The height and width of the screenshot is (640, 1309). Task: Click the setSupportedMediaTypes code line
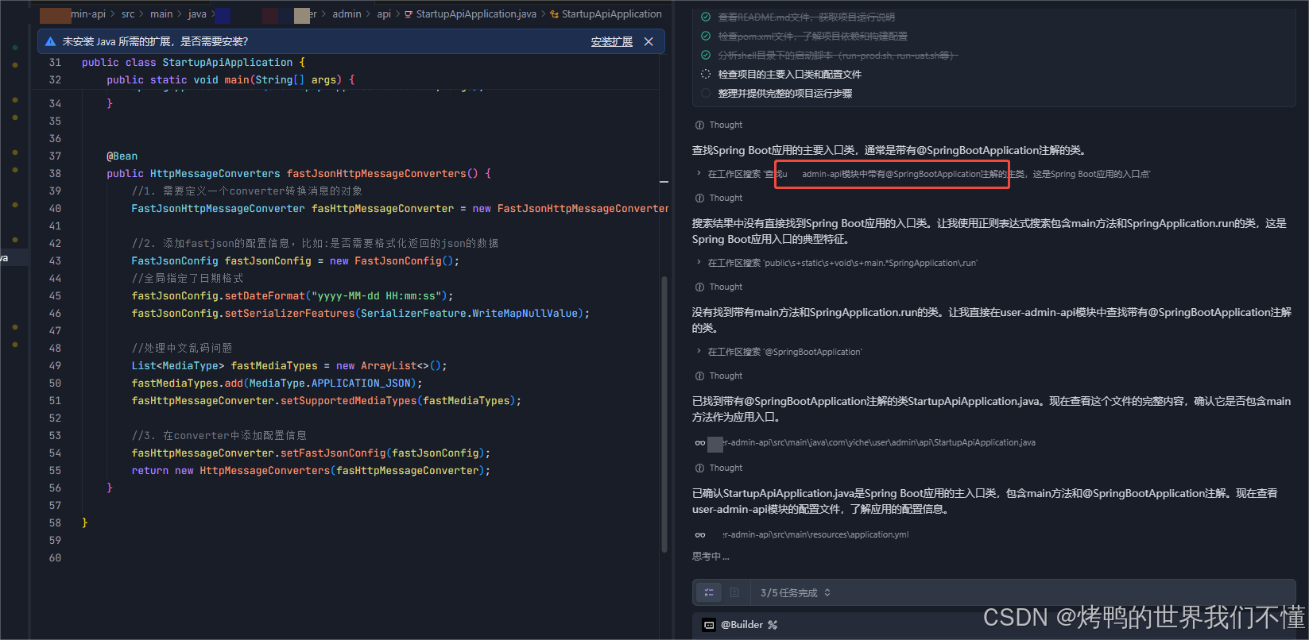327,401
